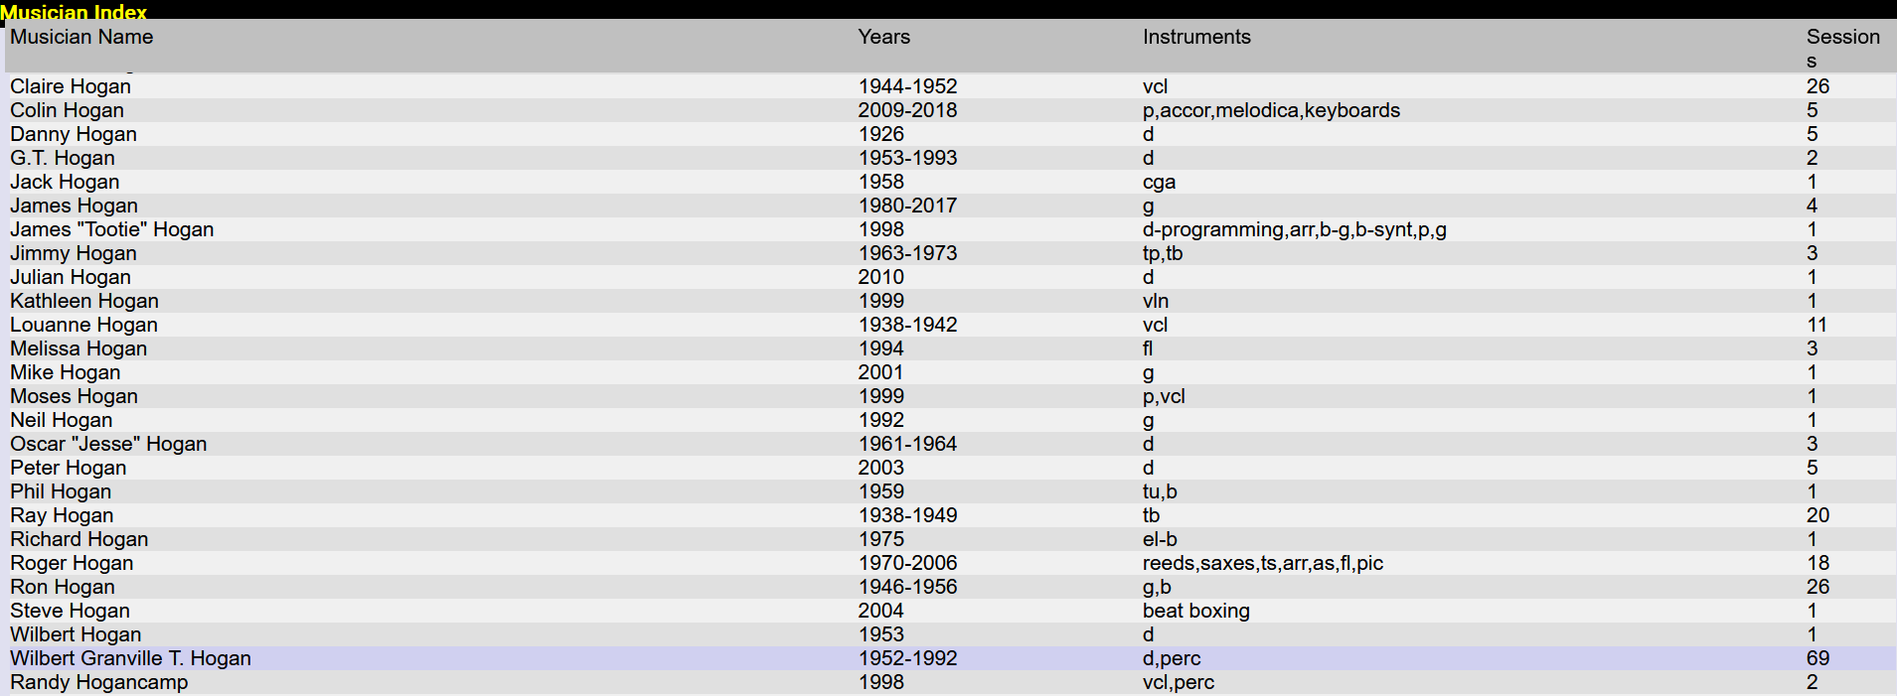The image size is (1897, 696).
Task: Click the session count 11
Action: 1817,325
